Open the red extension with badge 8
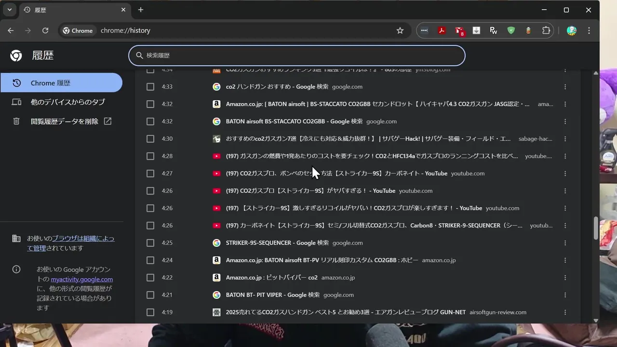The height and width of the screenshot is (347, 617). coord(459,31)
